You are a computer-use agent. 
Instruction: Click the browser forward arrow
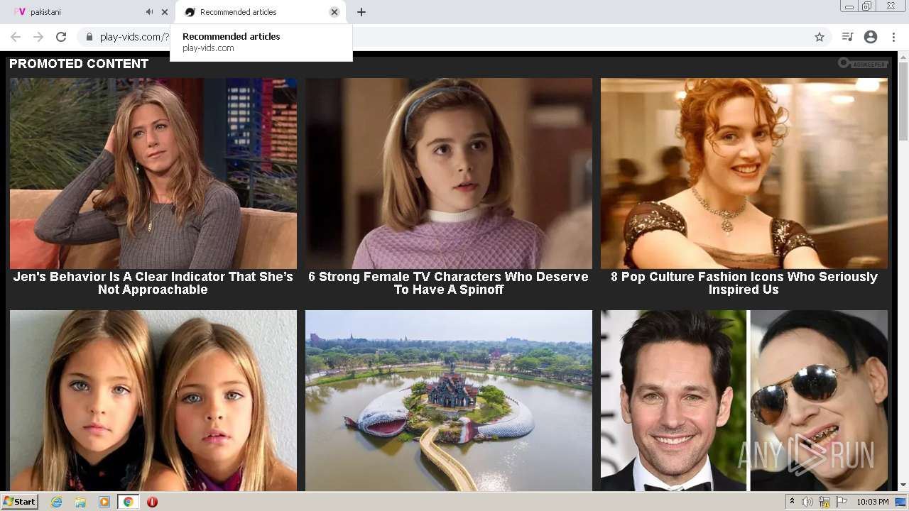[38, 37]
